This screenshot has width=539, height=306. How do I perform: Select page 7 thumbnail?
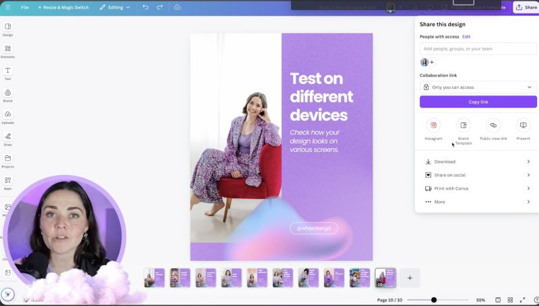point(309,278)
